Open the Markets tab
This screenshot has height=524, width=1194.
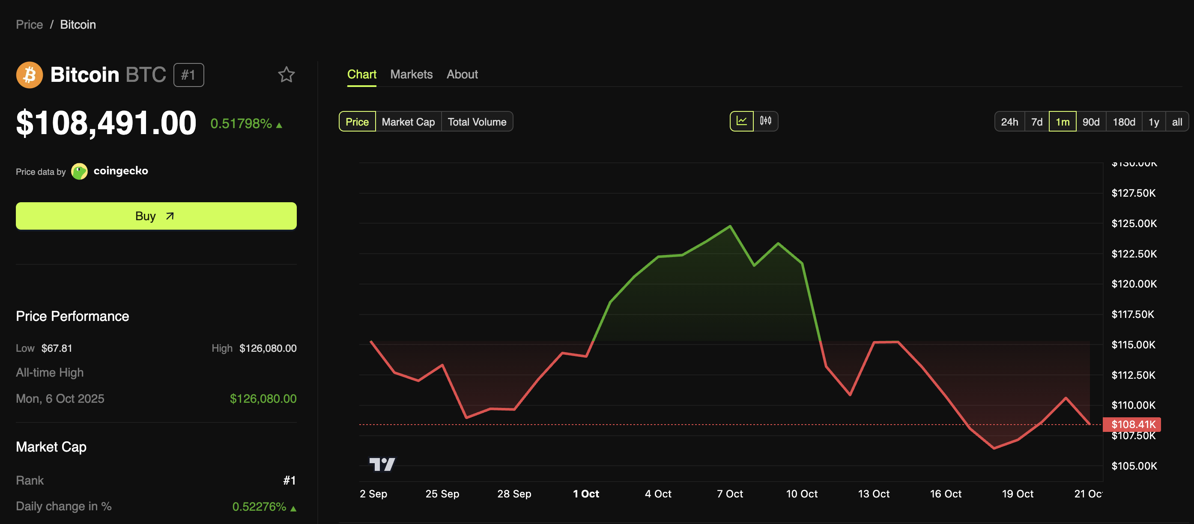(411, 74)
